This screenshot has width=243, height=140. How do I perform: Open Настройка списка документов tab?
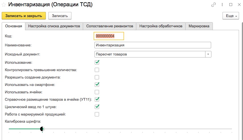(54, 26)
